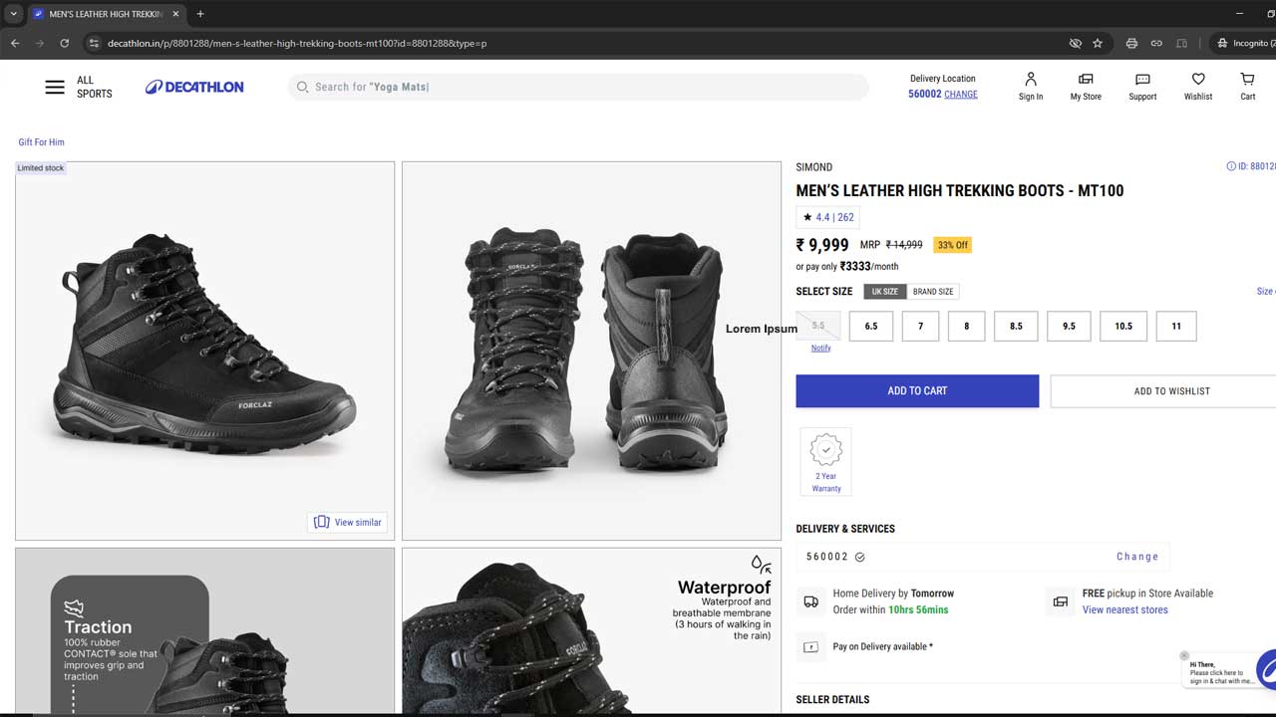This screenshot has height=717, width=1276.
Task: Select size 11
Action: coord(1176,326)
